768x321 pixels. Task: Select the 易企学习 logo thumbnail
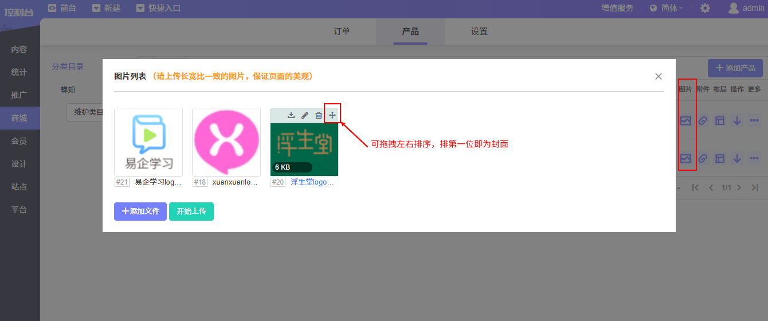[x=148, y=142]
